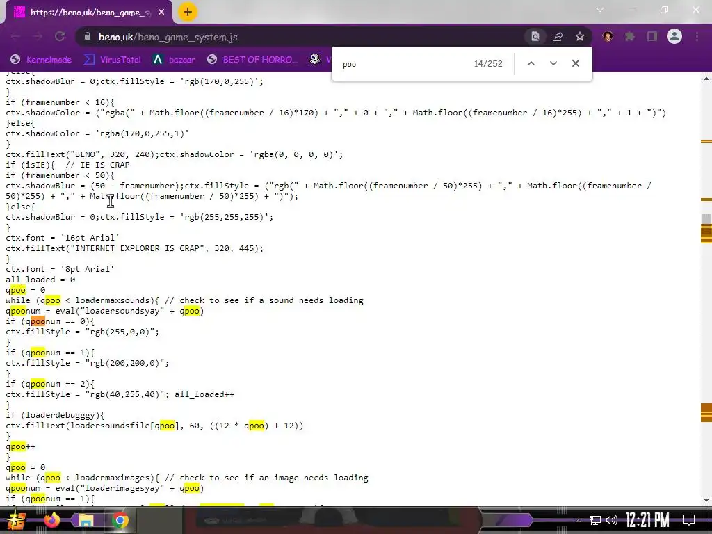The height and width of the screenshot is (534, 712).
Task: Close the find-in-page bar
Action: [x=575, y=63]
